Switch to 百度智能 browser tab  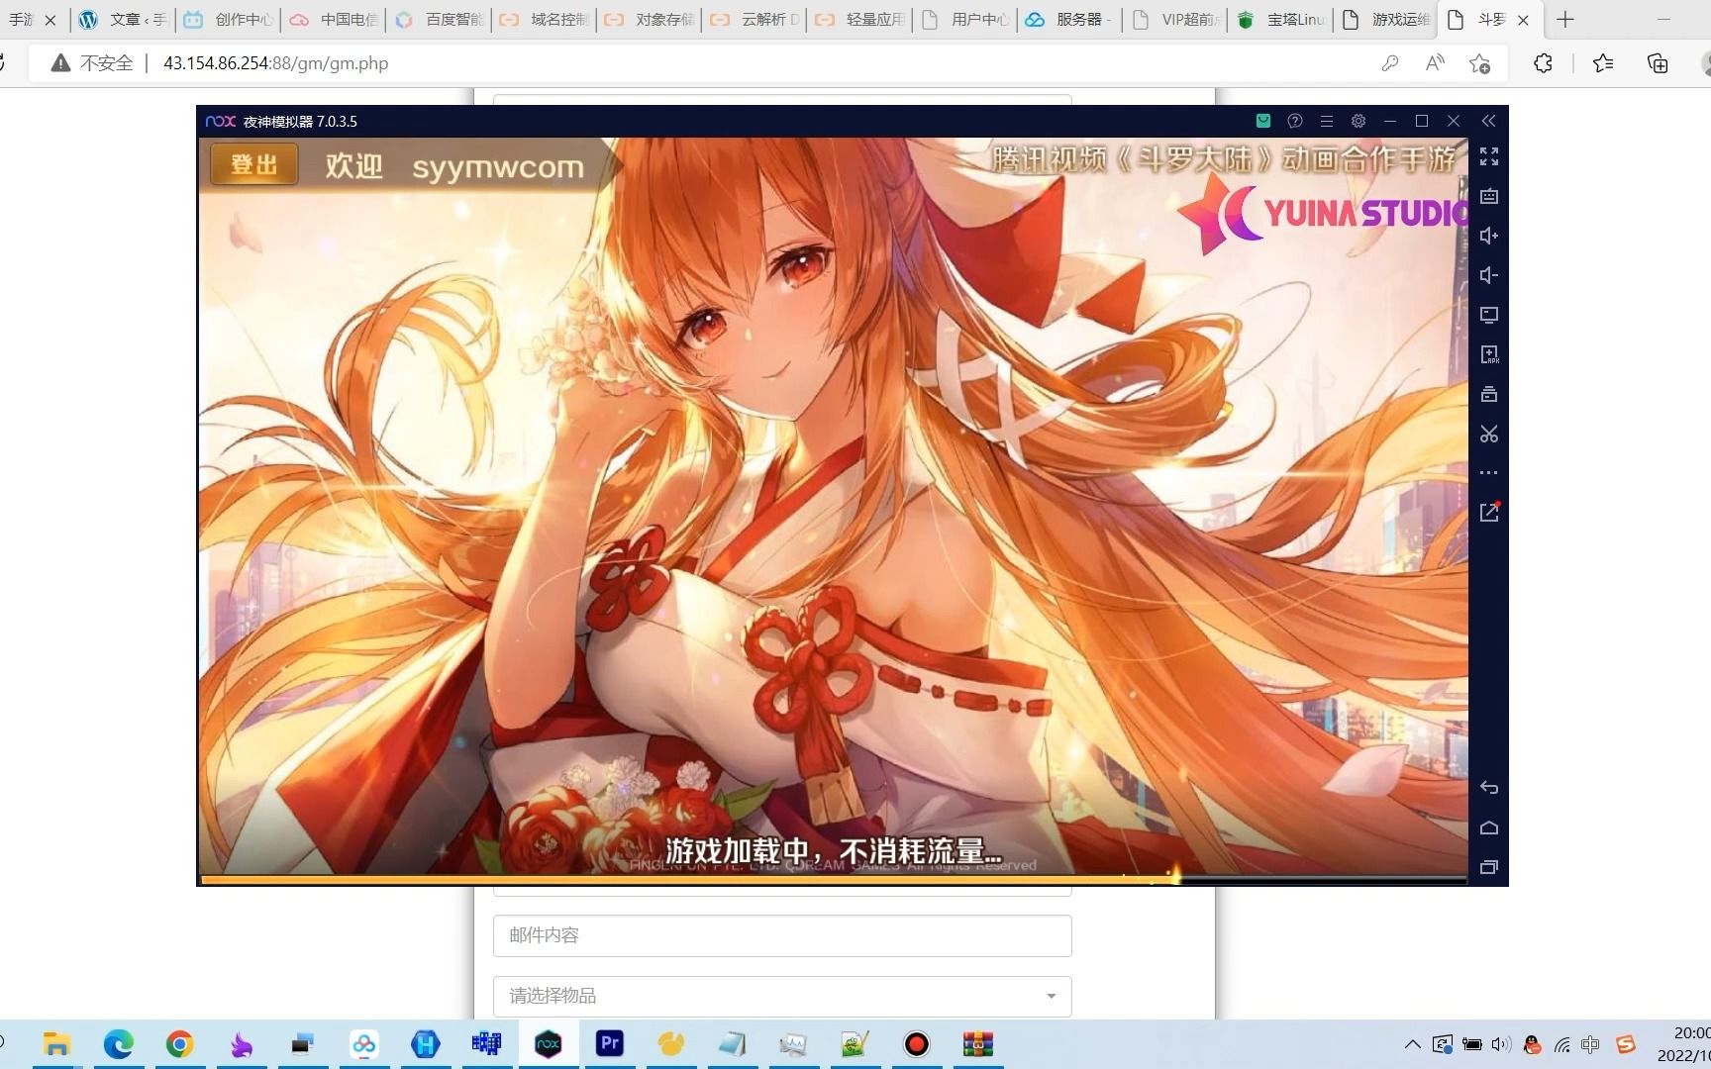pos(439,20)
